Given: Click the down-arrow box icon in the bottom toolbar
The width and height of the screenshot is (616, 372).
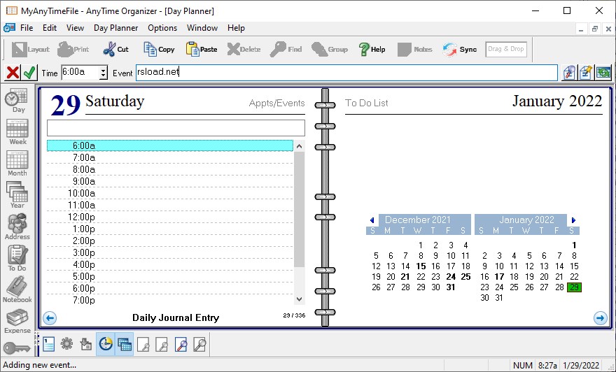Looking at the screenshot, I should coord(85,345).
